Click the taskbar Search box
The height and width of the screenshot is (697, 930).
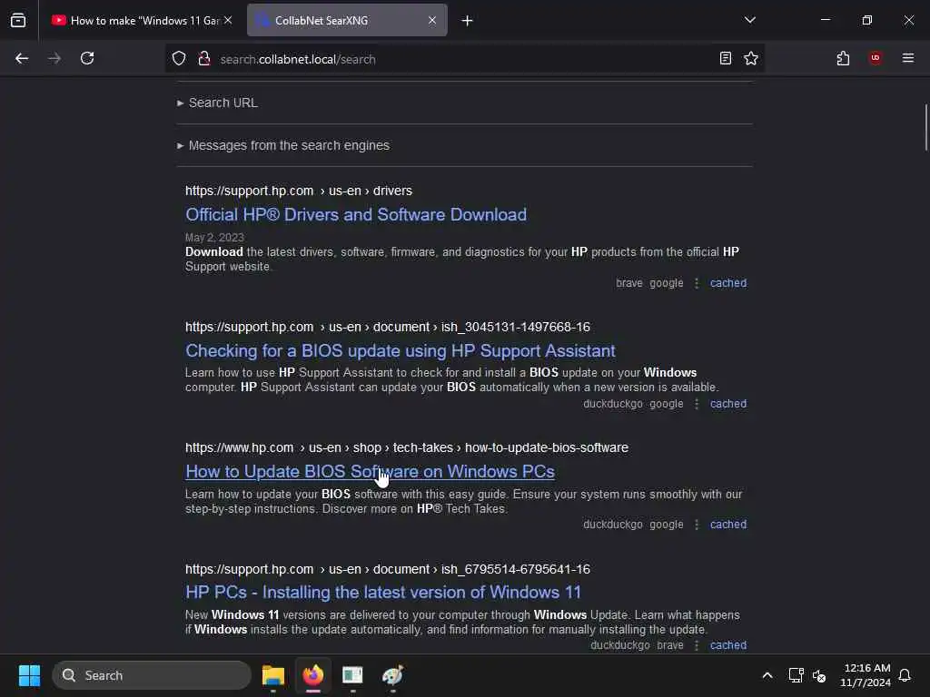[152, 675]
